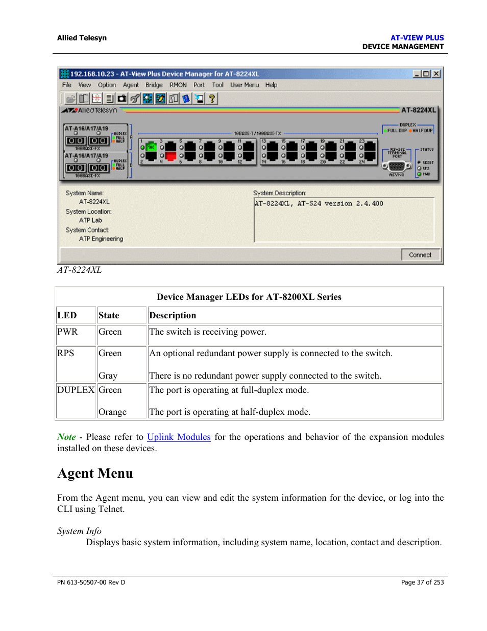Click the computer monitor Telnet toolbar icon
The height and width of the screenshot is (631, 487).
pos(199,99)
